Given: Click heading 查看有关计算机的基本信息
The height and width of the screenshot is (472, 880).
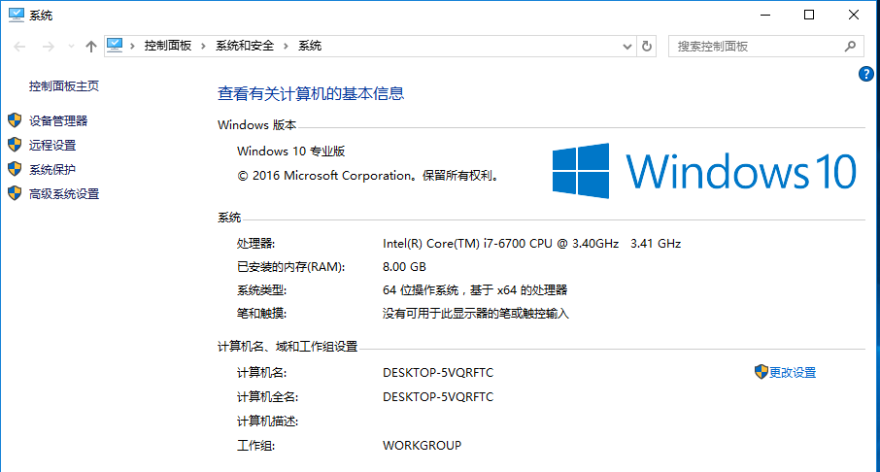Looking at the screenshot, I should point(311,94).
